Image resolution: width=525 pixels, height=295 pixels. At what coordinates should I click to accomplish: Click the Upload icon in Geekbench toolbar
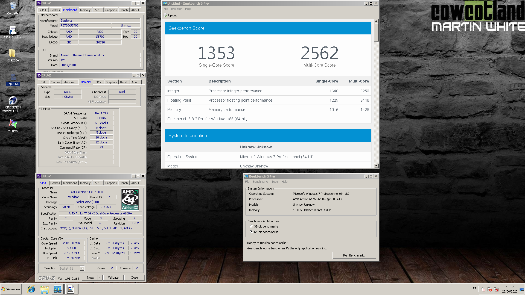(x=165, y=16)
